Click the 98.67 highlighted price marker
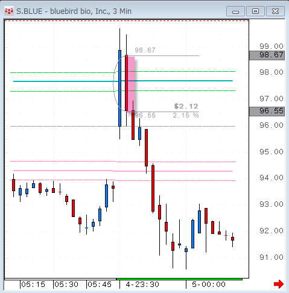 267,55
